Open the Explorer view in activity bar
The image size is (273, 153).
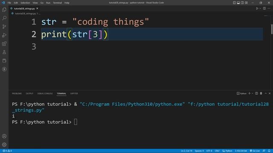4,9
